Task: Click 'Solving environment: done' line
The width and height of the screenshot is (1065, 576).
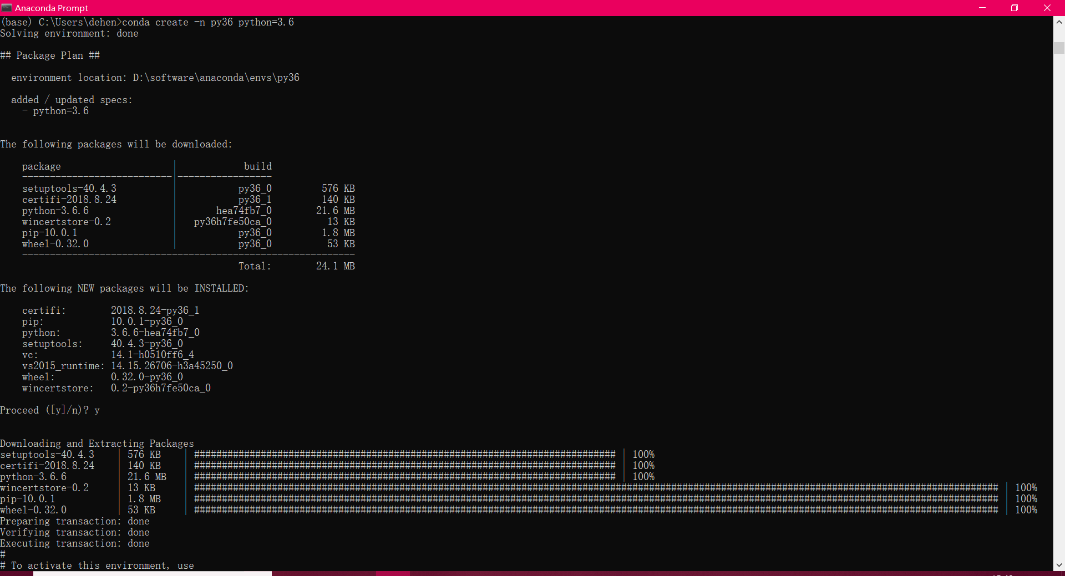Action: click(x=69, y=33)
